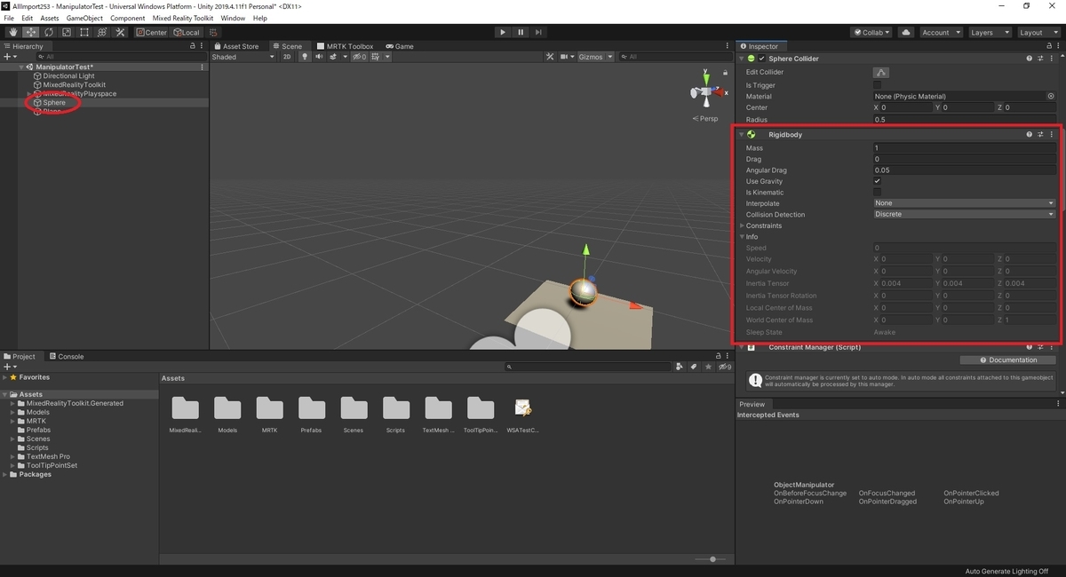Toggle Scene grid visibility icon
The width and height of the screenshot is (1066, 577).
pyautogui.click(x=377, y=57)
